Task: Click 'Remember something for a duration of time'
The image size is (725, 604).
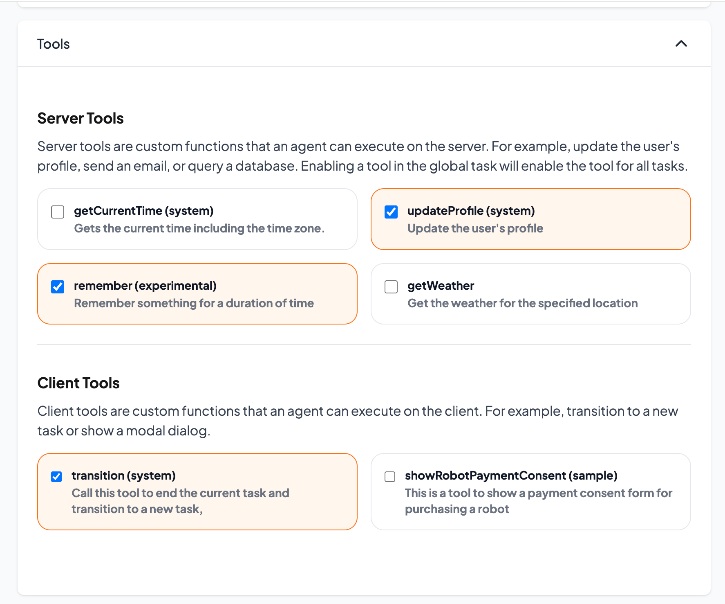Action: [194, 303]
